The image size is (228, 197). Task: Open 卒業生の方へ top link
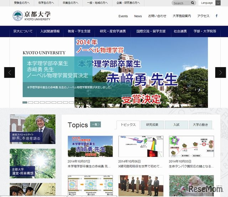coord(71,3)
